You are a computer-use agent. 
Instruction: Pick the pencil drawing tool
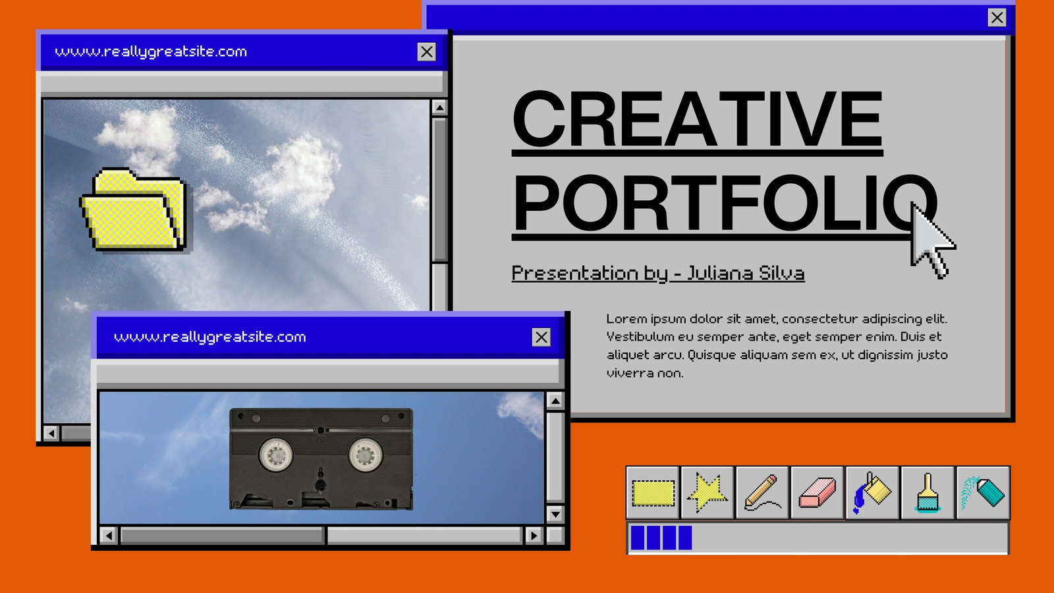click(762, 493)
